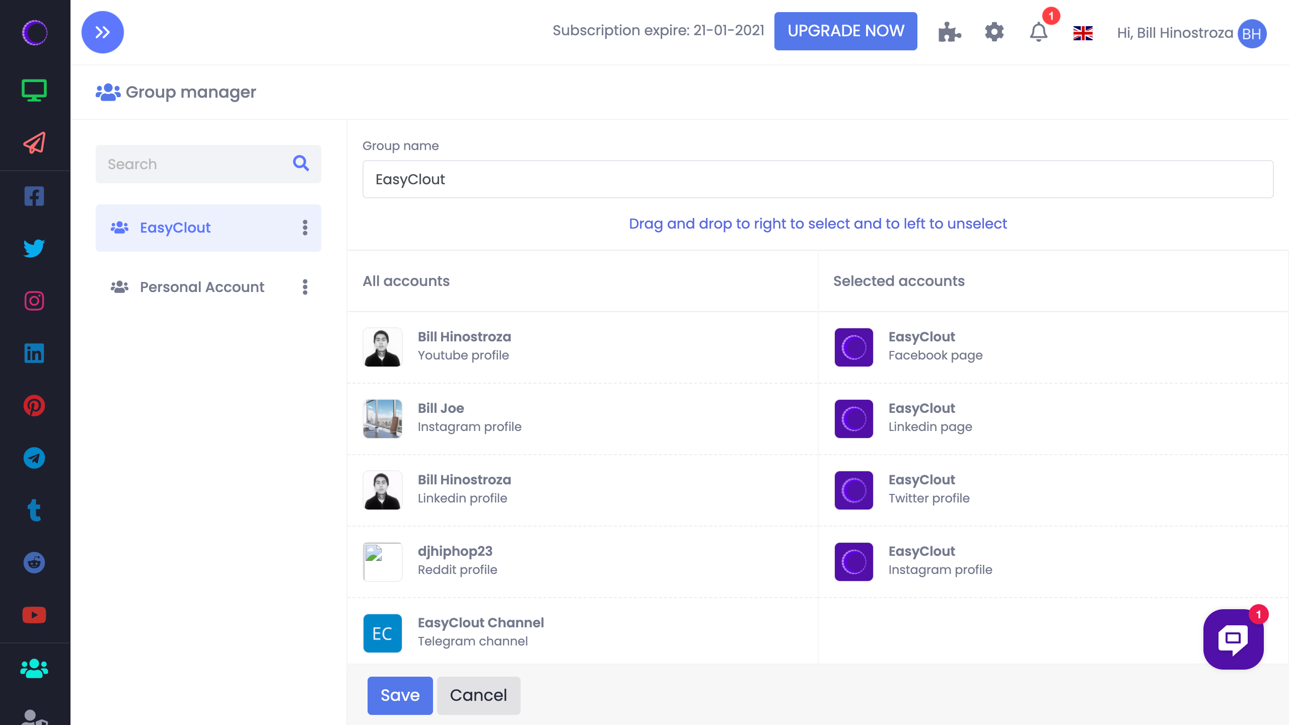Open the Tumblr sidebar icon
This screenshot has width=1289, height=725.
34,510
